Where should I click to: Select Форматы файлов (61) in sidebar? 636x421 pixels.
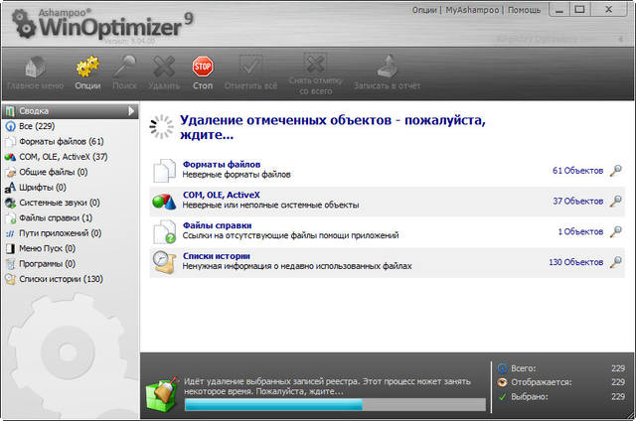71,141
